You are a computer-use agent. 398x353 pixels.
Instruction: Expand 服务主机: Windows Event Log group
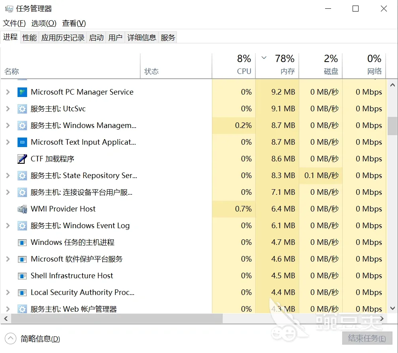click(x=8, y=226)
